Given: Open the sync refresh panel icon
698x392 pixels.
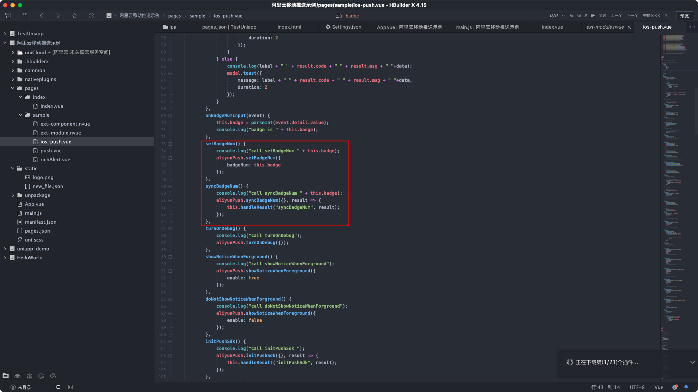Looking at the screenshot, I should [41, 376].
